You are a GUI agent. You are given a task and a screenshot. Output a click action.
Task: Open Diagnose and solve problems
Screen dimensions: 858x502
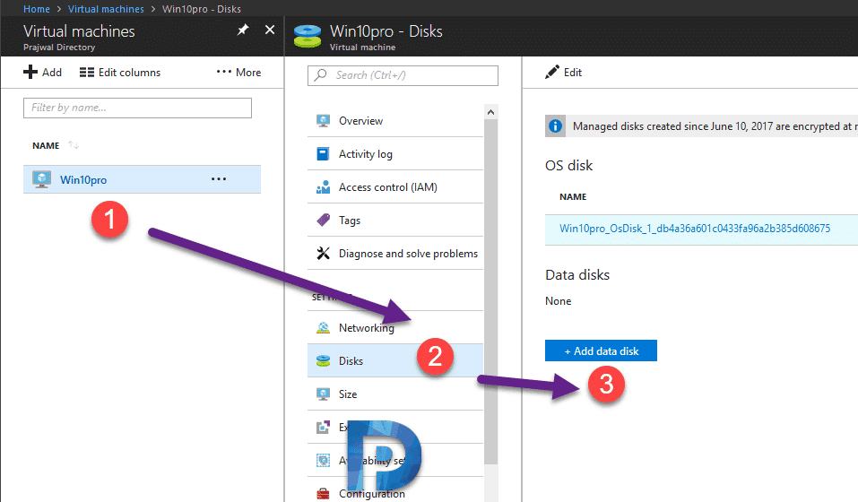point(395,253)
